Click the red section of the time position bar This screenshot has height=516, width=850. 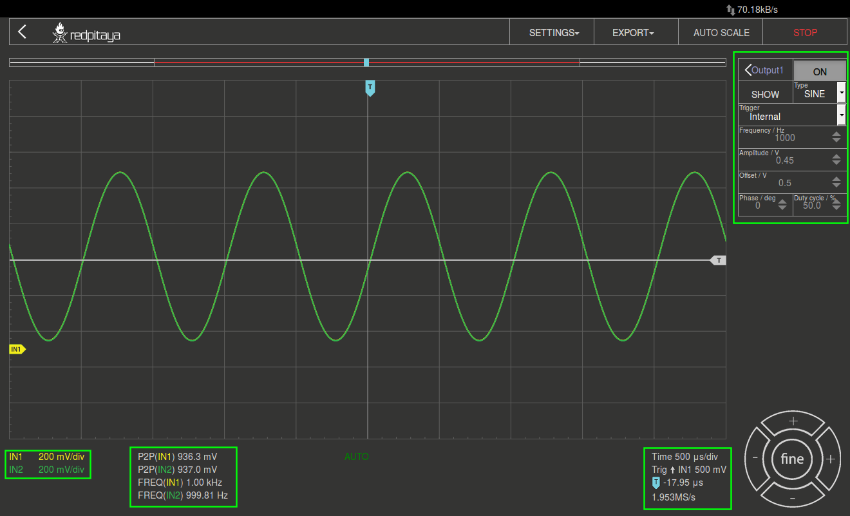point(367,62)
